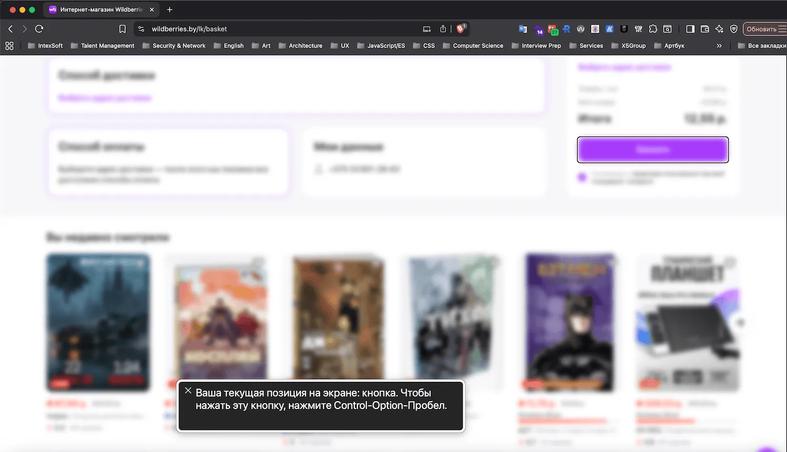
Task: Click the Обновить browser update button
Action: click(x=761, y=29)
